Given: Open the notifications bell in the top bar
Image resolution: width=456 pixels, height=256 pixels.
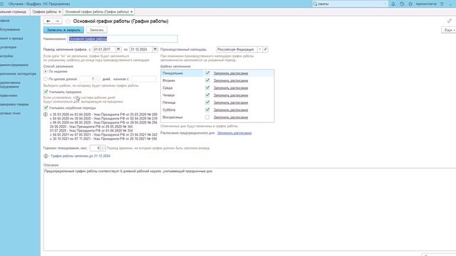Looking at the screenshot, I should (x=393, y=4).
